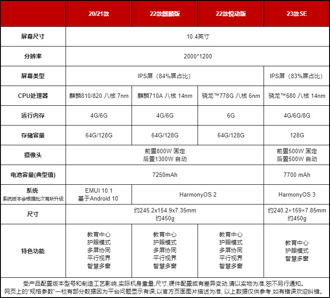This screenshot has width=330, height=298.
Task: Click the 7700 mAh battery cell
Action: pos(297,175)
